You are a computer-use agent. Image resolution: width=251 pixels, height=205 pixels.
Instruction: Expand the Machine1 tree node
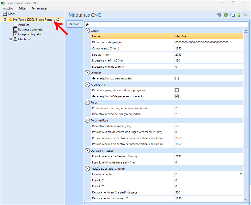(10, 39)
